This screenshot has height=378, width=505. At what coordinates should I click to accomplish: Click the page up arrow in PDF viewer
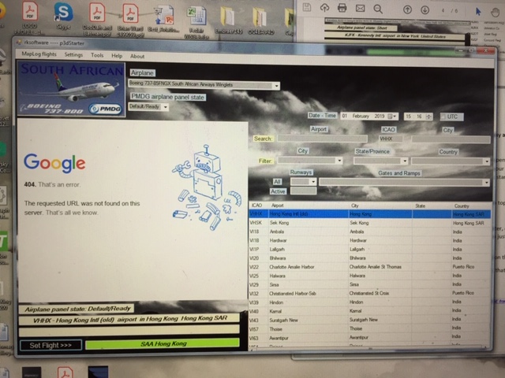pyautogui.click(x=407, y=9)
